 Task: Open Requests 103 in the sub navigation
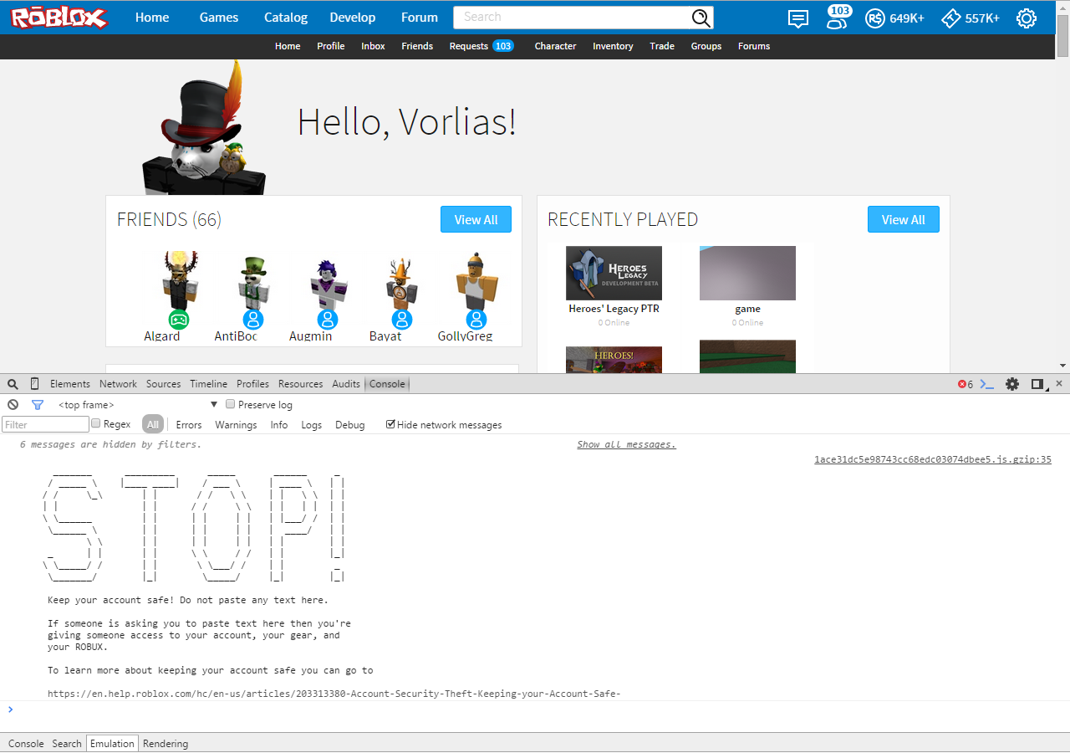coord(481,46)
